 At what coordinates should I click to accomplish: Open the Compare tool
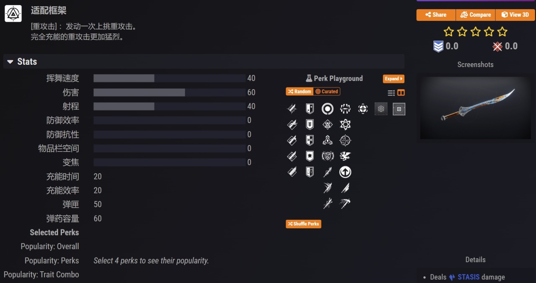475,15
